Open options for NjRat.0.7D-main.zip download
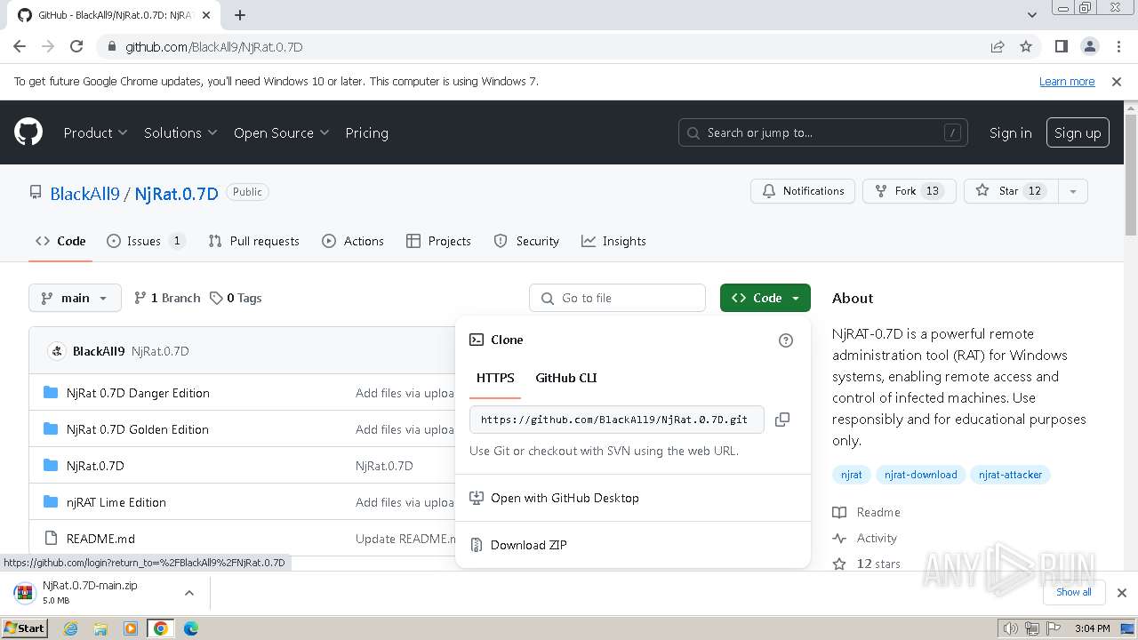This screenshot has width=1138, height=640. pyautogui.click(x=189, y=593)
